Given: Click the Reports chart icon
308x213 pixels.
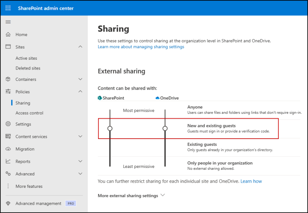Looking at the screenshot, I should pos(8,161).
